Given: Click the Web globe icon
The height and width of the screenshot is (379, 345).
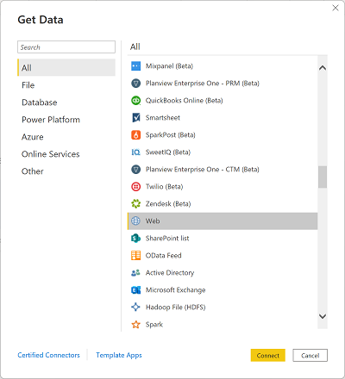Looking at the screenshot, I should pyautogui.click(x=135, y=221).
